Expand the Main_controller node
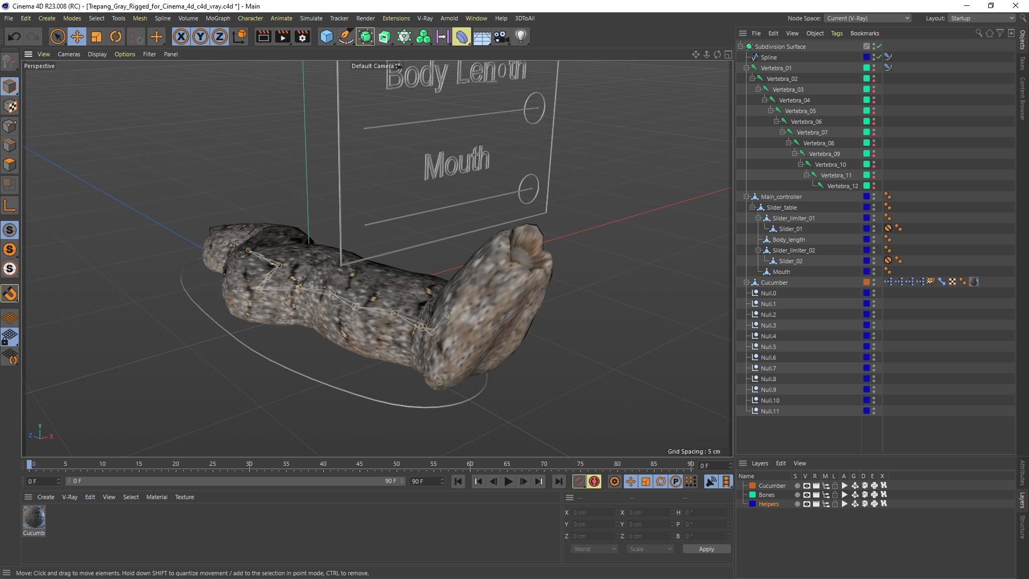Image resolution: width=1029 pixels, height=579 pixels. tap(747, 197)
